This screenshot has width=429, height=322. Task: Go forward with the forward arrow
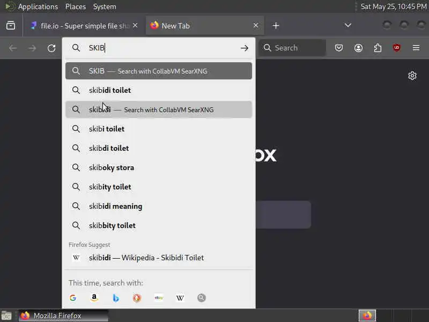point(32,48)
